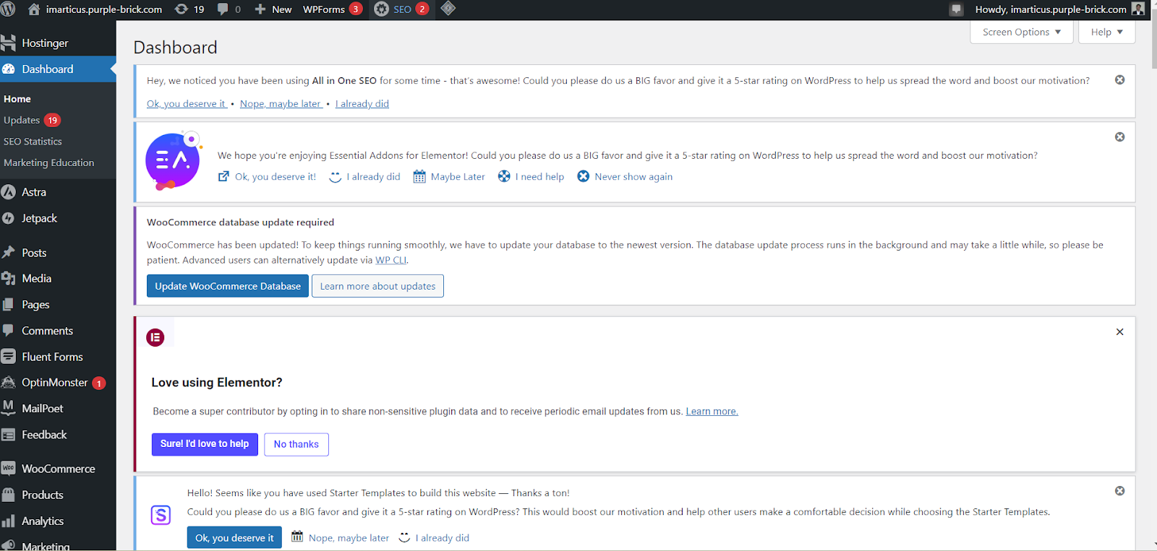
Task: Click Update WooCommerce Database button
Action: click(228, 286)
